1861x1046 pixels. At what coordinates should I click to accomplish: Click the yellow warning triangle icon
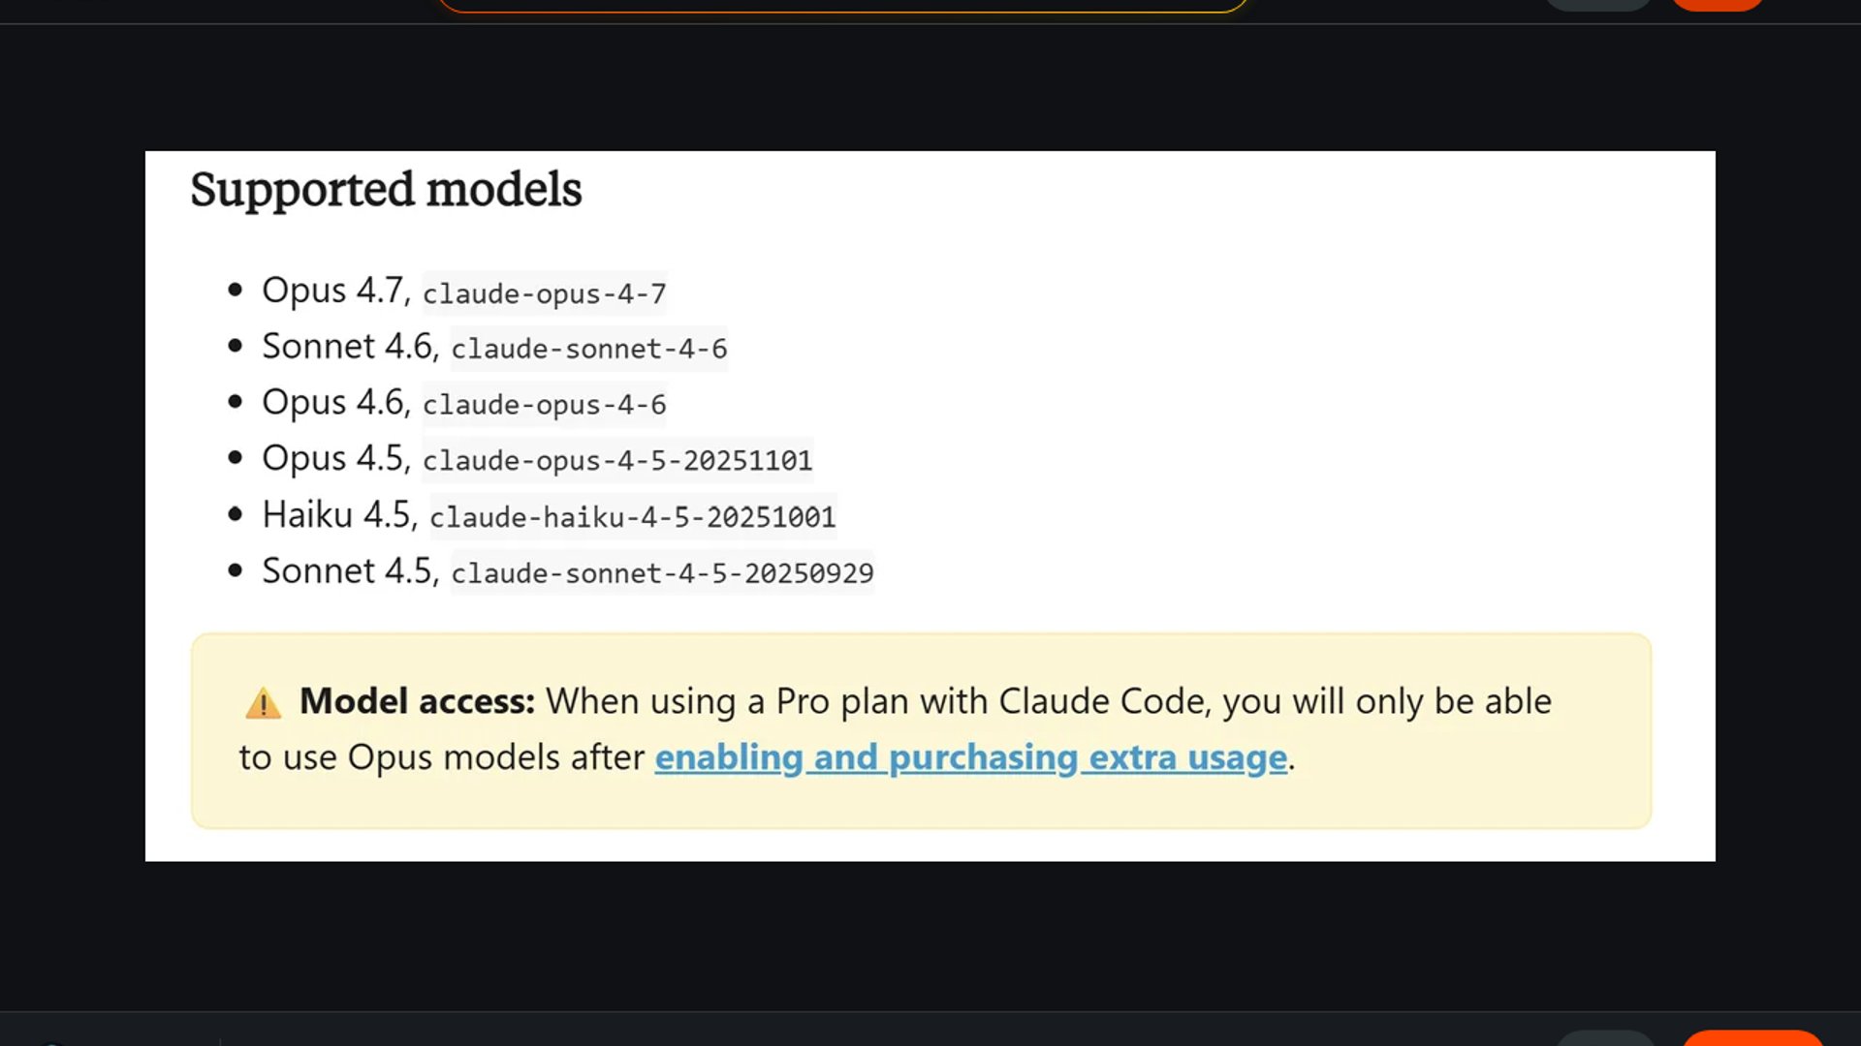pyautogui.click(x=263, y=703)
